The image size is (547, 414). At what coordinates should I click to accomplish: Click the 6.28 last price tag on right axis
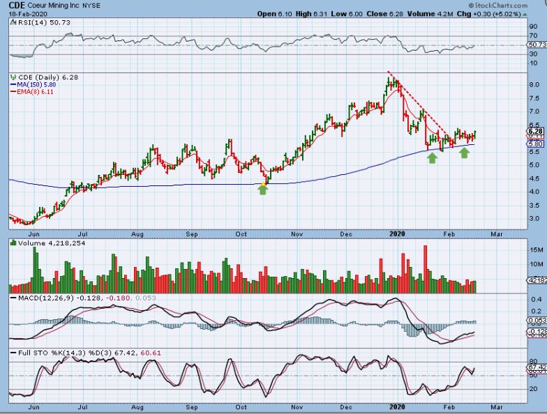point(536,131)
